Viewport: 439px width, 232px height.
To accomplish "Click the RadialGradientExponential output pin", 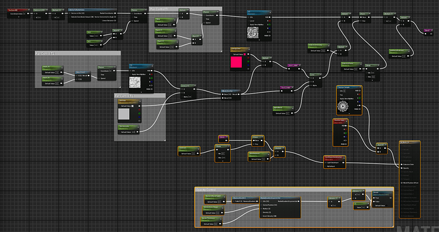I will pos(299,201).
